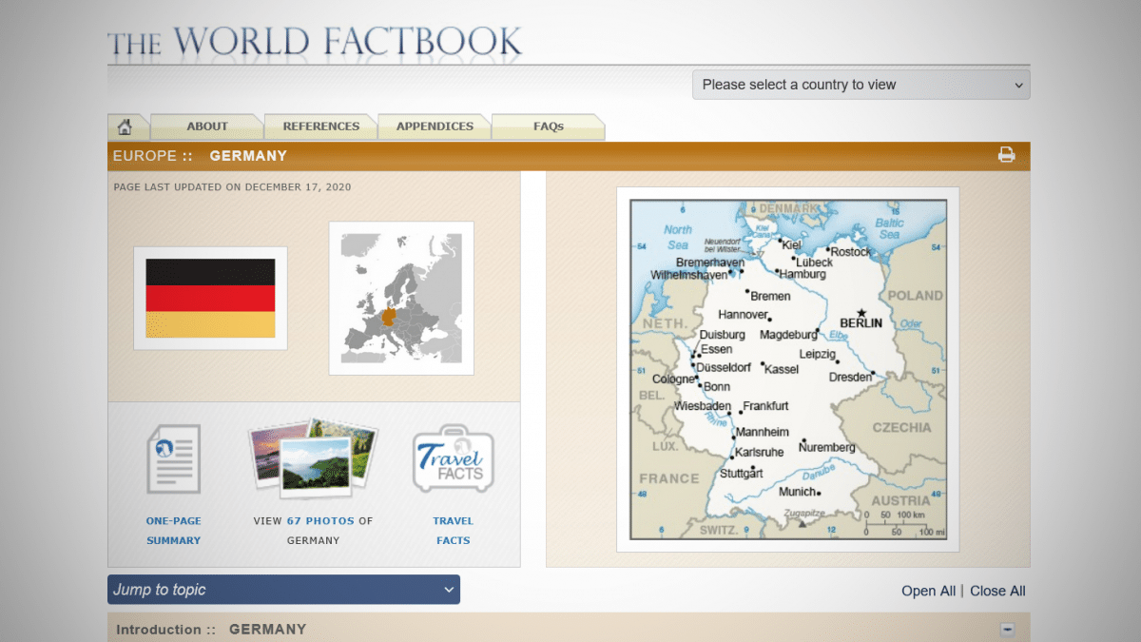The image size is (1141, 642).
Task: Go to the FAQs tab
Action: point(548,126)
